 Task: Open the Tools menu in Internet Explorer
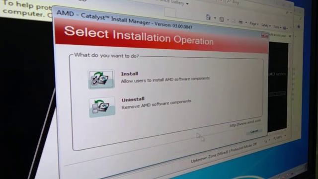277,27
